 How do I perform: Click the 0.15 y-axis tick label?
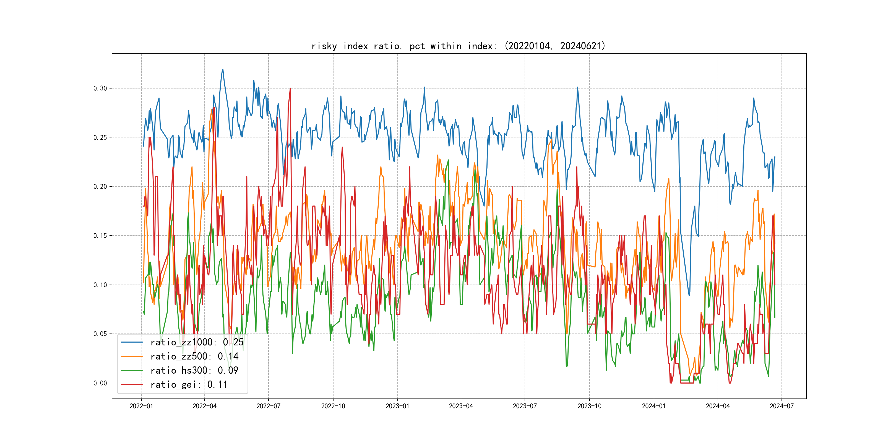(100, 236)
